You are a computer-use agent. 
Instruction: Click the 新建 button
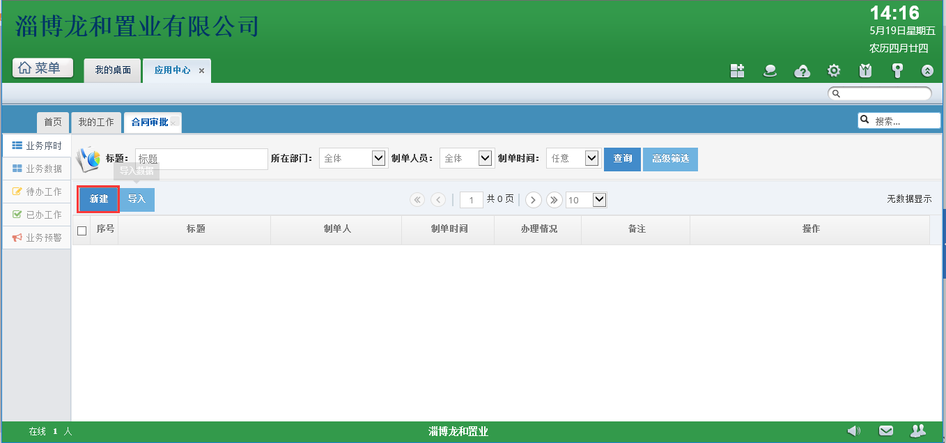click(x=98, y=199)
